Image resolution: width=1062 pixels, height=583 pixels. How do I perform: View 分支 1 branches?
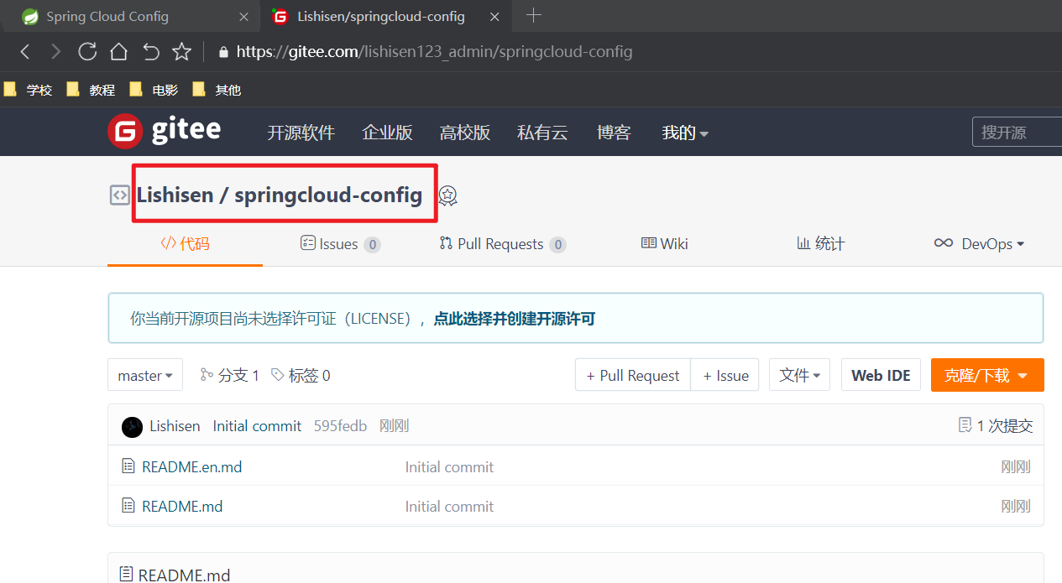(x=229, y=375)
